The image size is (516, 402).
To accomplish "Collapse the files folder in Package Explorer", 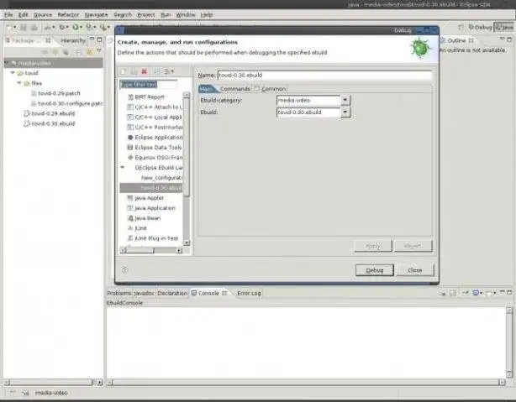I will pyautogui.click(x=19, y=83).
